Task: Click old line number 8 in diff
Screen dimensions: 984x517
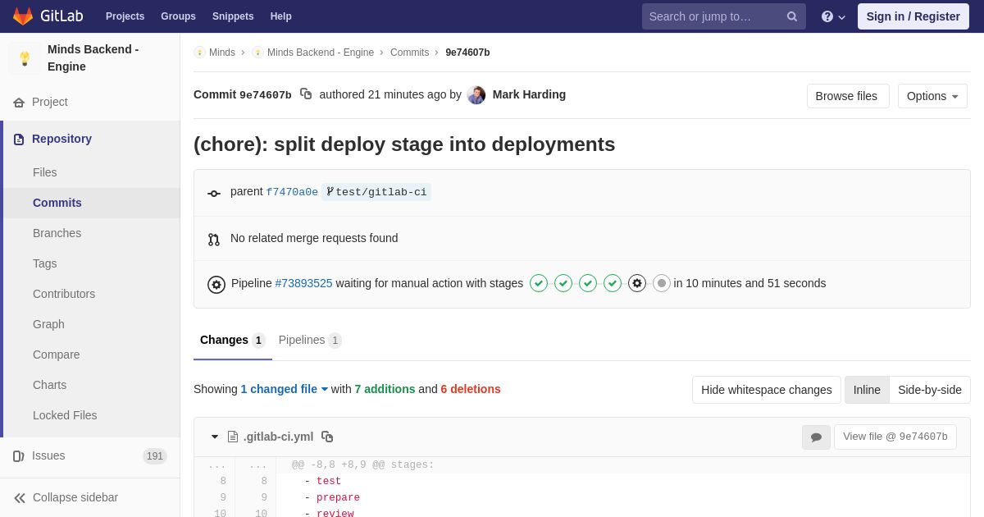Action: 223,482
